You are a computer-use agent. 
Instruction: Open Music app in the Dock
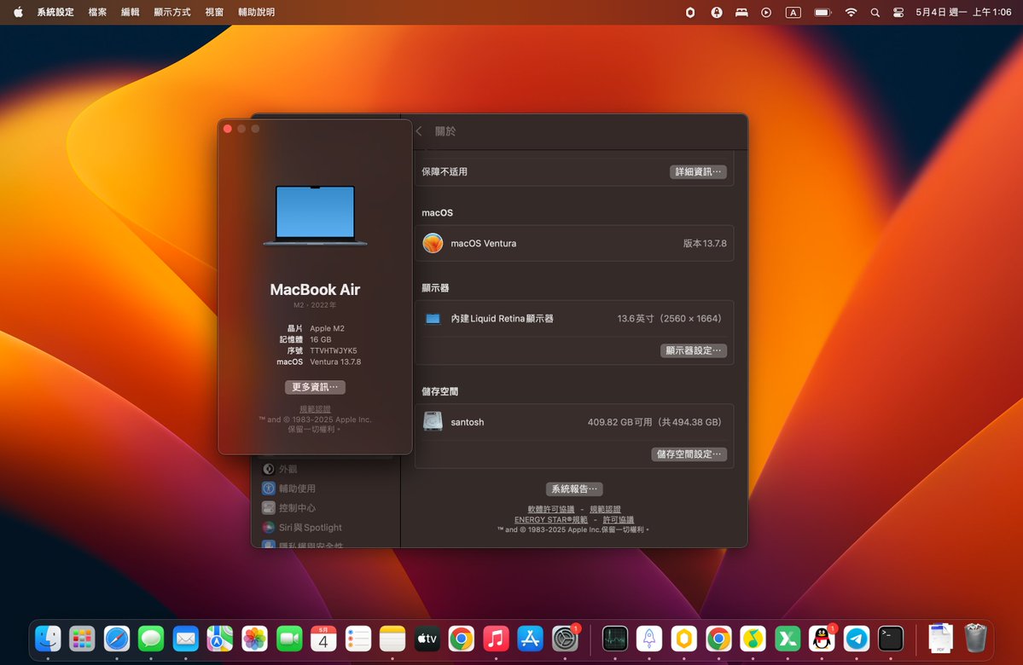[x=496, y=639]
